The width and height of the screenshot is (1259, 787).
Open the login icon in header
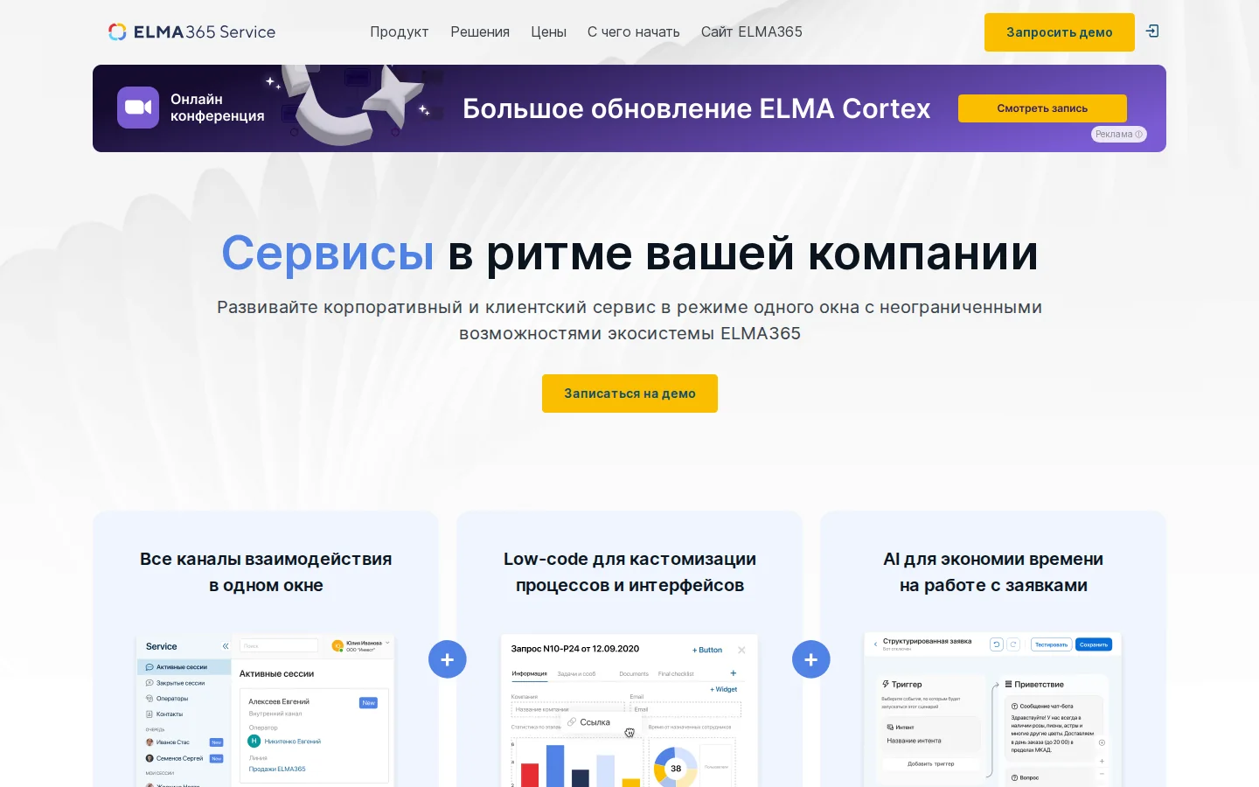tap(1152, 31)
